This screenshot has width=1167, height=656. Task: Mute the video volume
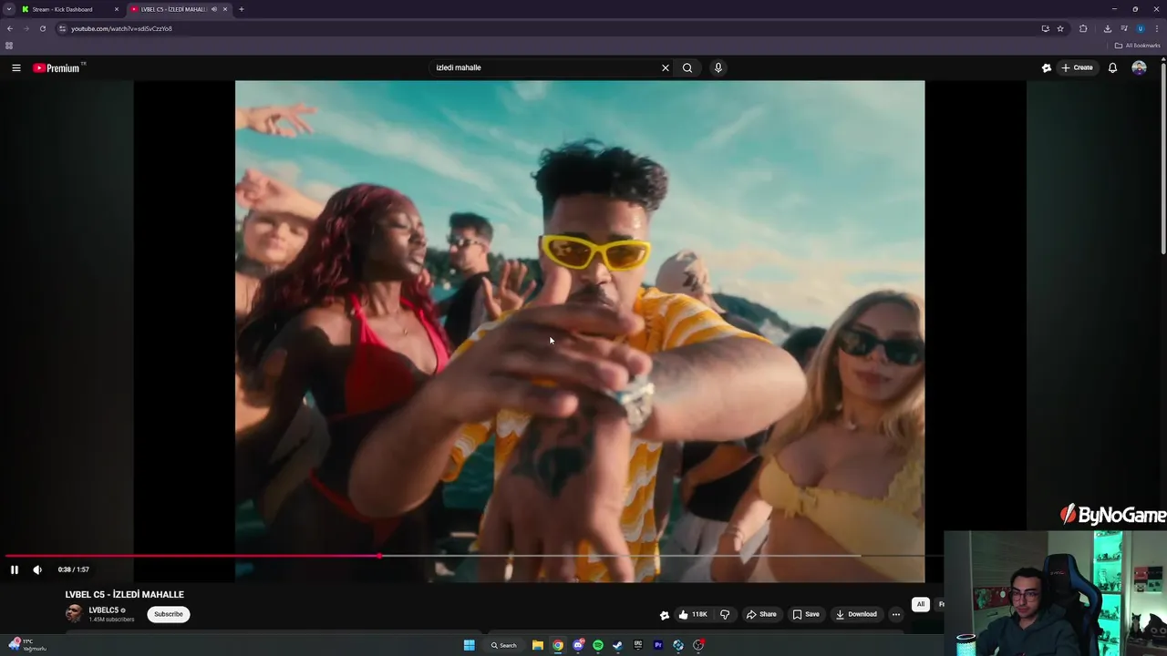click(37, 569)
